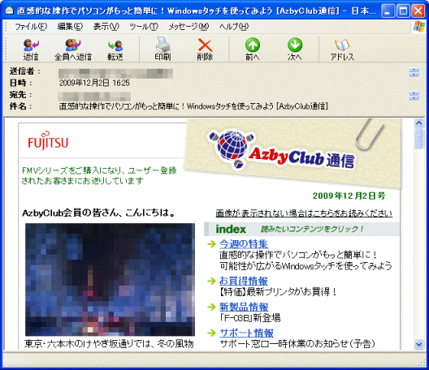Open the ツール(T) menu

coord(144,27)
